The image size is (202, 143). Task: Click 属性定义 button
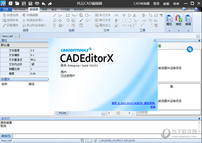point(103,25)
